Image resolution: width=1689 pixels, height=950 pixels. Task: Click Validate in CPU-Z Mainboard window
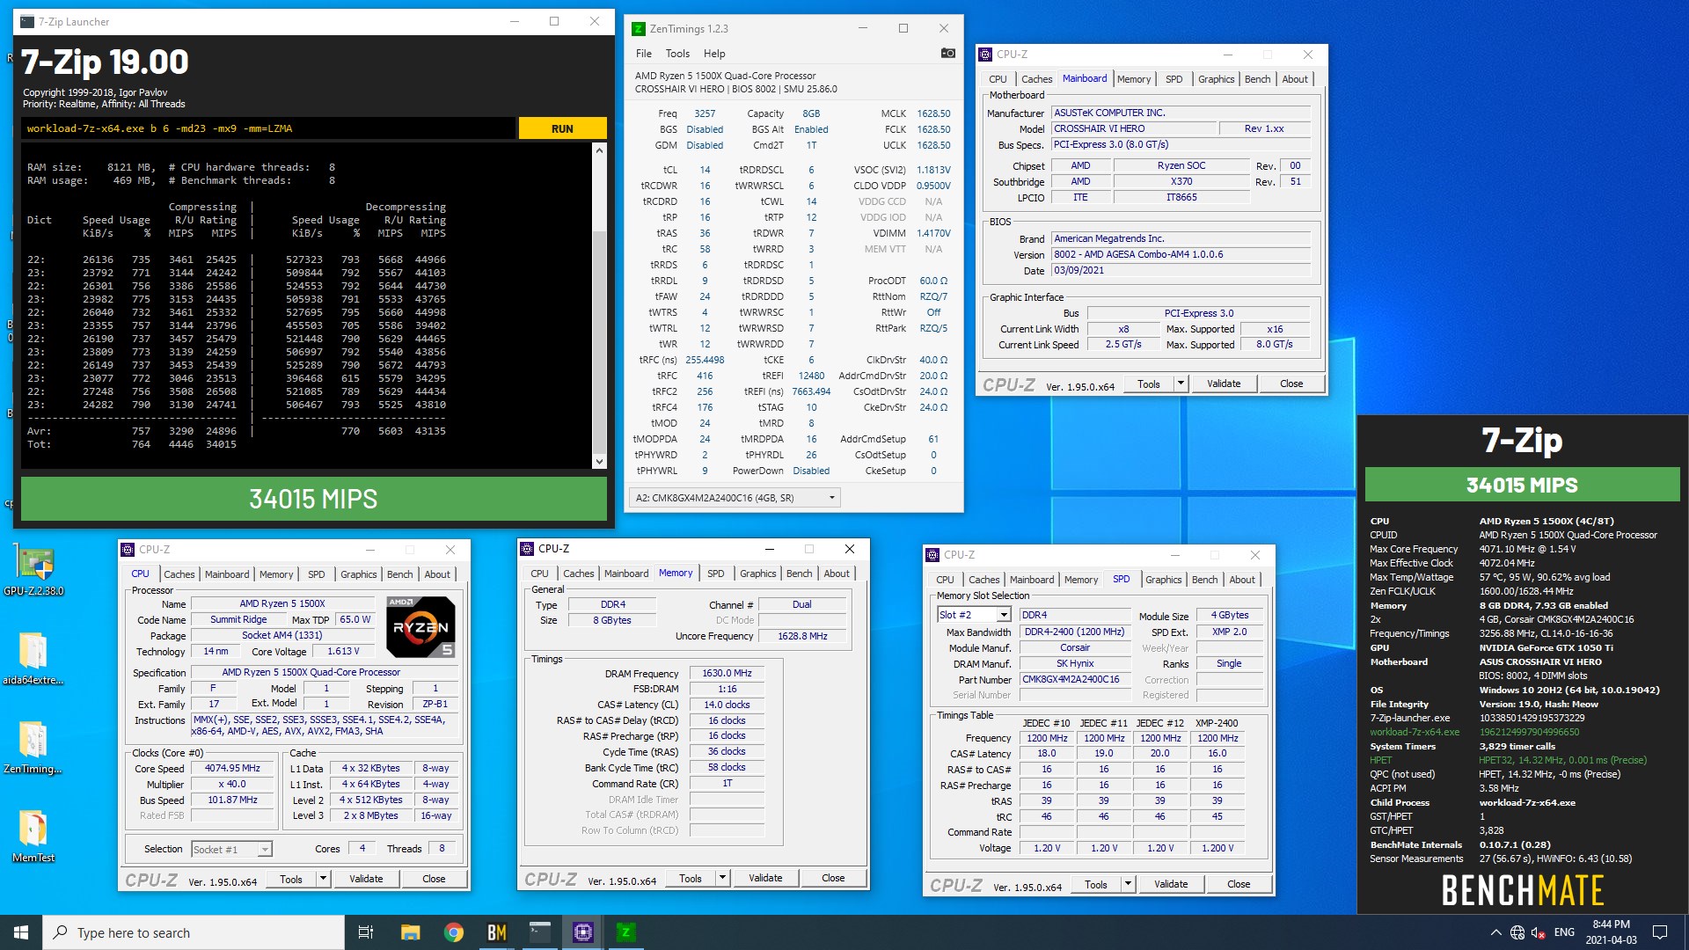click(1224, 384)
